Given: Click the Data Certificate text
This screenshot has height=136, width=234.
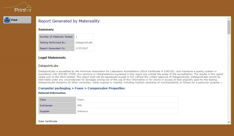Looking at the screenshot, I should click(x=48, y=121).
